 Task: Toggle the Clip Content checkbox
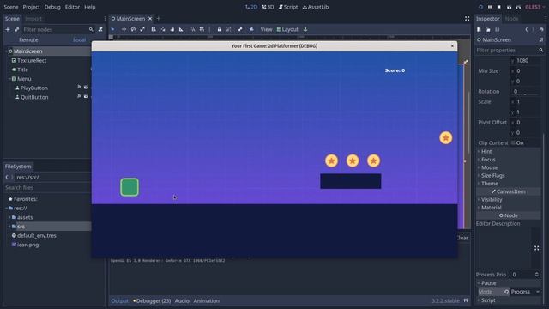pyautogui.click(x=513, y=143)
